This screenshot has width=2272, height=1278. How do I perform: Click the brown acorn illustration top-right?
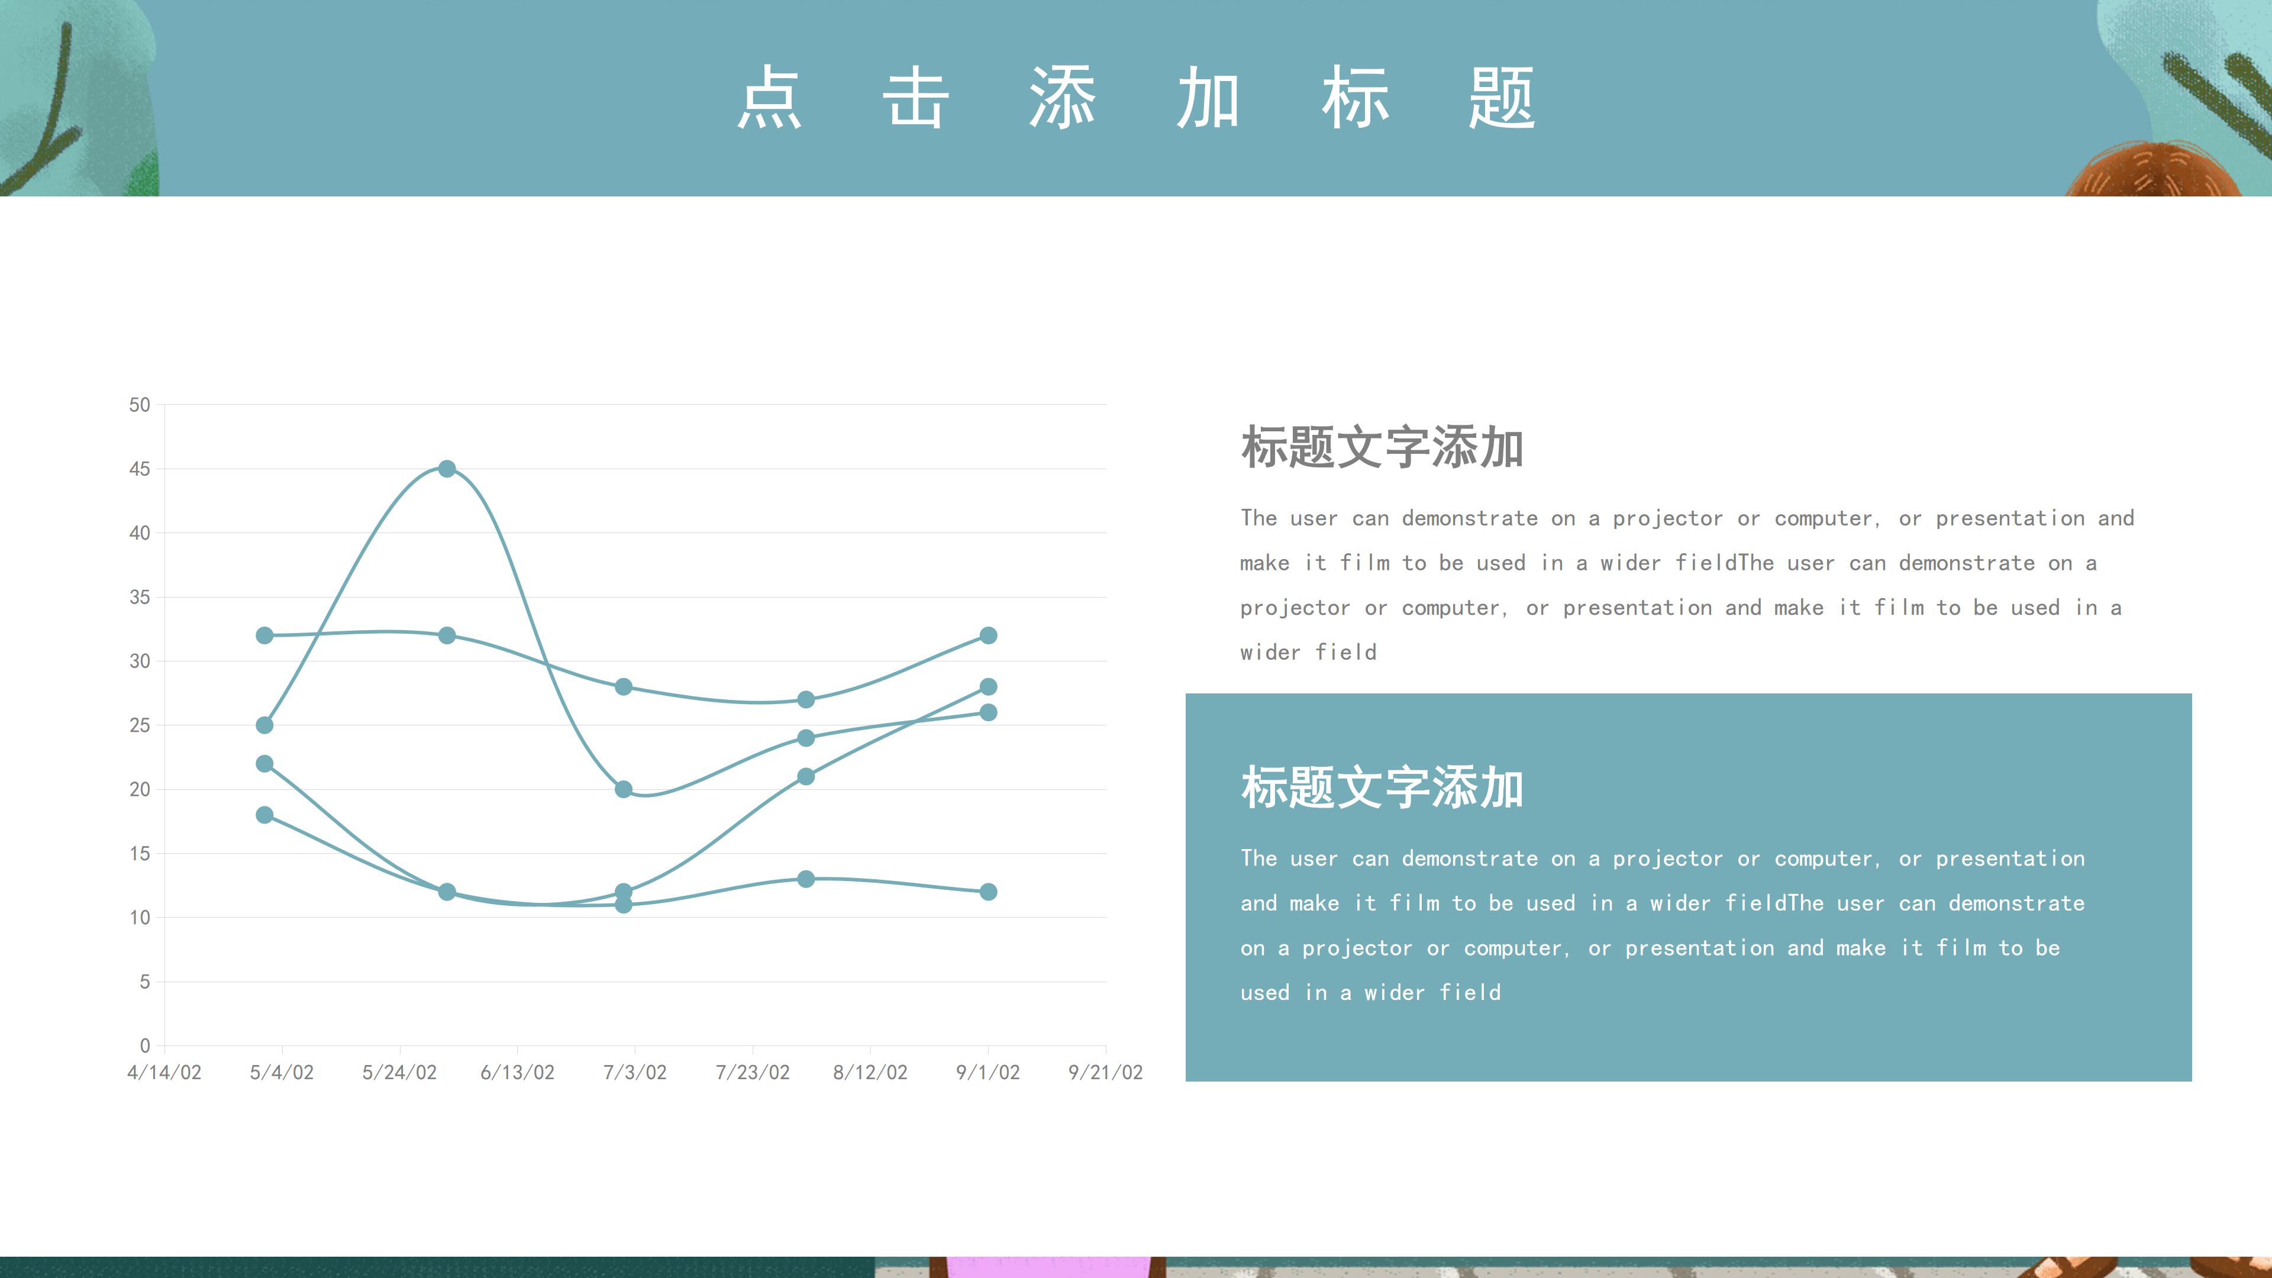pos(2152,172)
